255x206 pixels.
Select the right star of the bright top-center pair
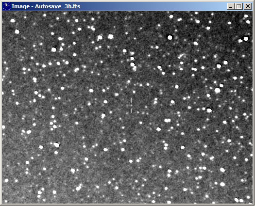pyautogui.click(x=111, y=36)
